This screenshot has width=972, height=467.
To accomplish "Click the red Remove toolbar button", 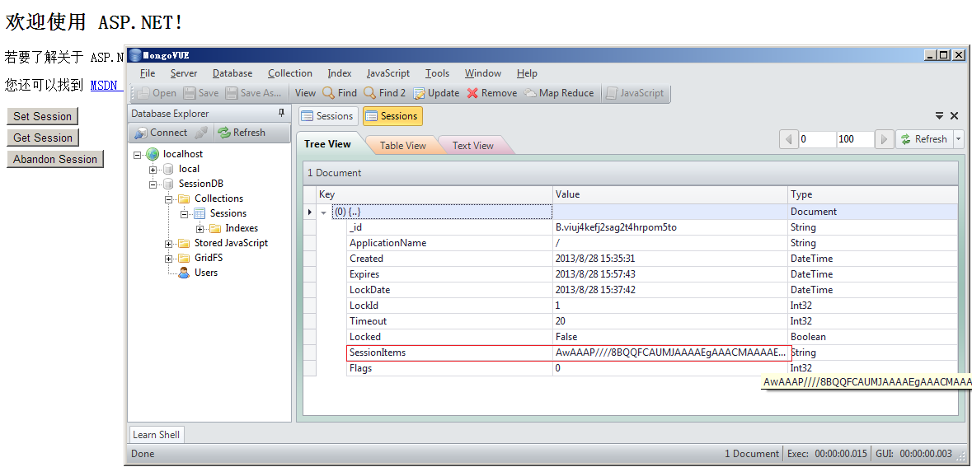I will 492,93.
